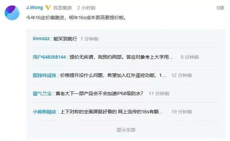This screenshot has height=141, width=230.
Task: Open profile of 用户648268144
Action: (x=49, y=57)
